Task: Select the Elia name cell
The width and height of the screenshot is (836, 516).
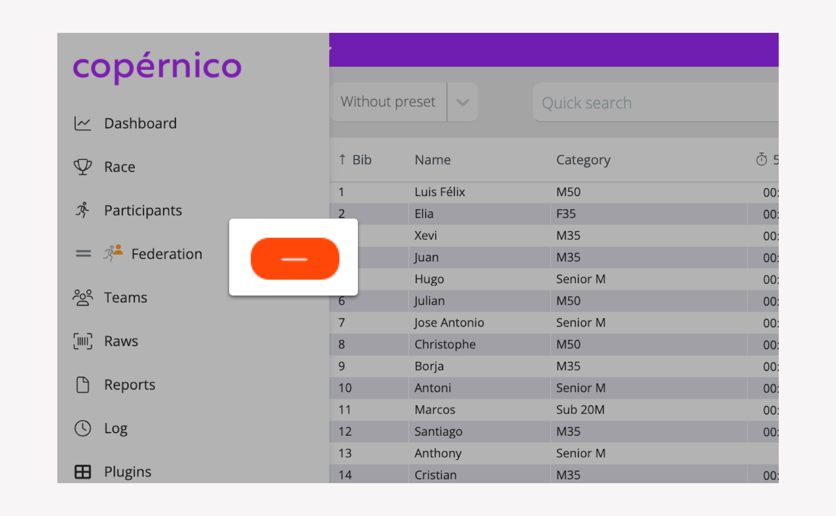Action: coord(479,214)
